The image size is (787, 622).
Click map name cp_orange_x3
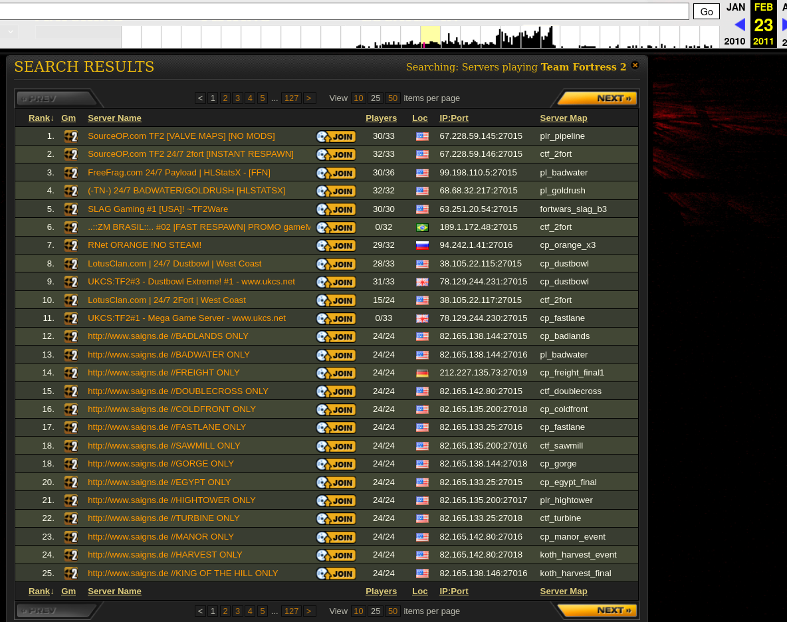click(x=568, y=245)
